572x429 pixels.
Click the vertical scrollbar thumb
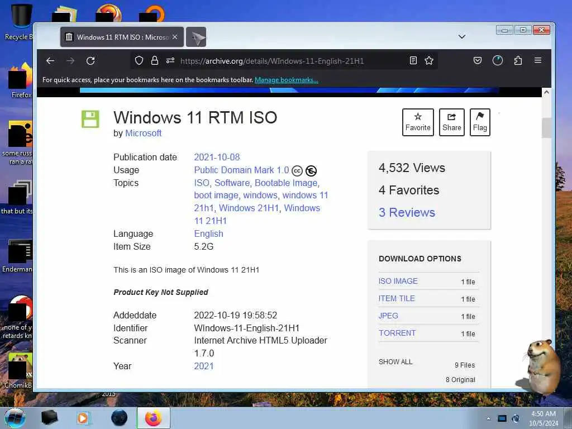pos(546,128)
